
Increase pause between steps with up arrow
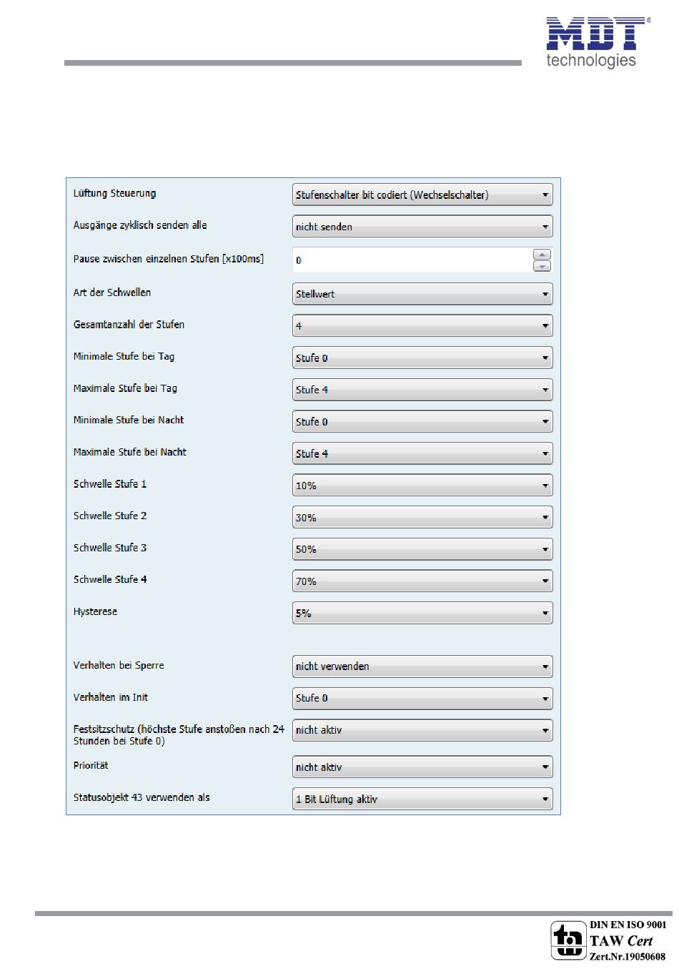point(542,255)
